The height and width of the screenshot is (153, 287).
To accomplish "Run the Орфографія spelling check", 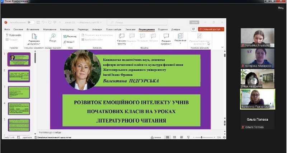I will 14,35.
